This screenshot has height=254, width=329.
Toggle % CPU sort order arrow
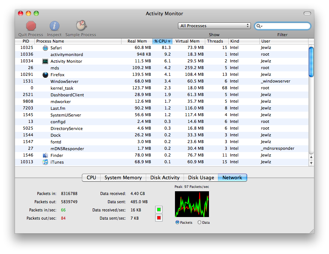(169, 41)
